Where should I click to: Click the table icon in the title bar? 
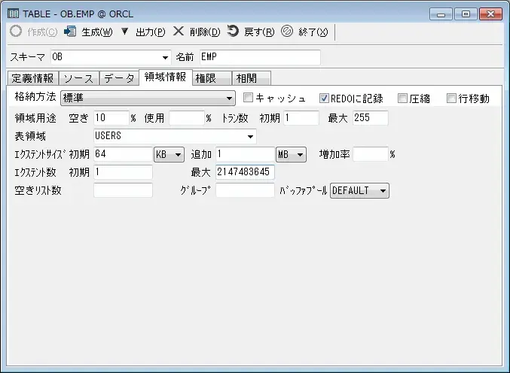pyautogui.click(x=13, y=14)
